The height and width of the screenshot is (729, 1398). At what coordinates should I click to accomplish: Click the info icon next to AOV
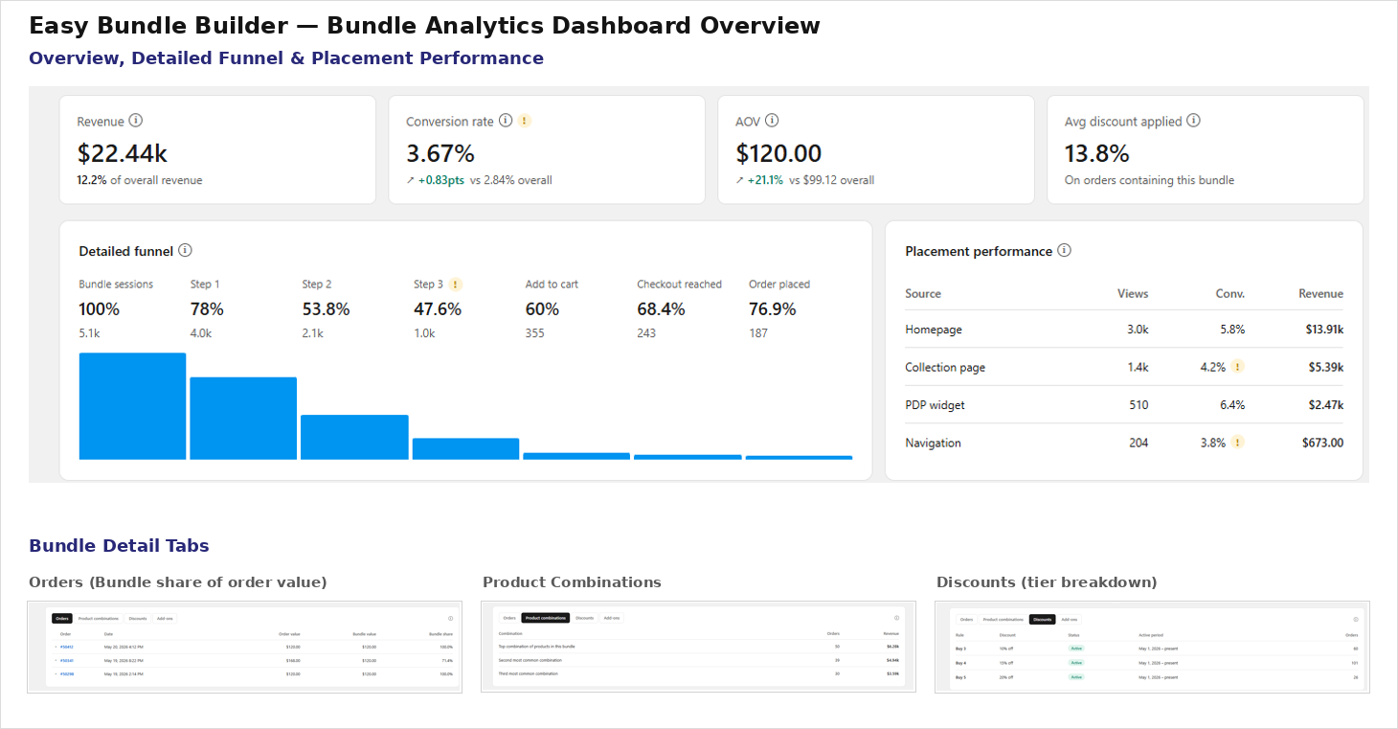[772, 121]
